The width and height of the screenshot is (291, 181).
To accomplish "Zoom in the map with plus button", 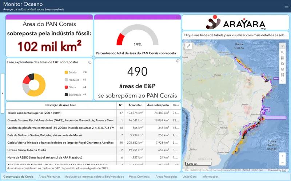I will [x=282, y=156].
